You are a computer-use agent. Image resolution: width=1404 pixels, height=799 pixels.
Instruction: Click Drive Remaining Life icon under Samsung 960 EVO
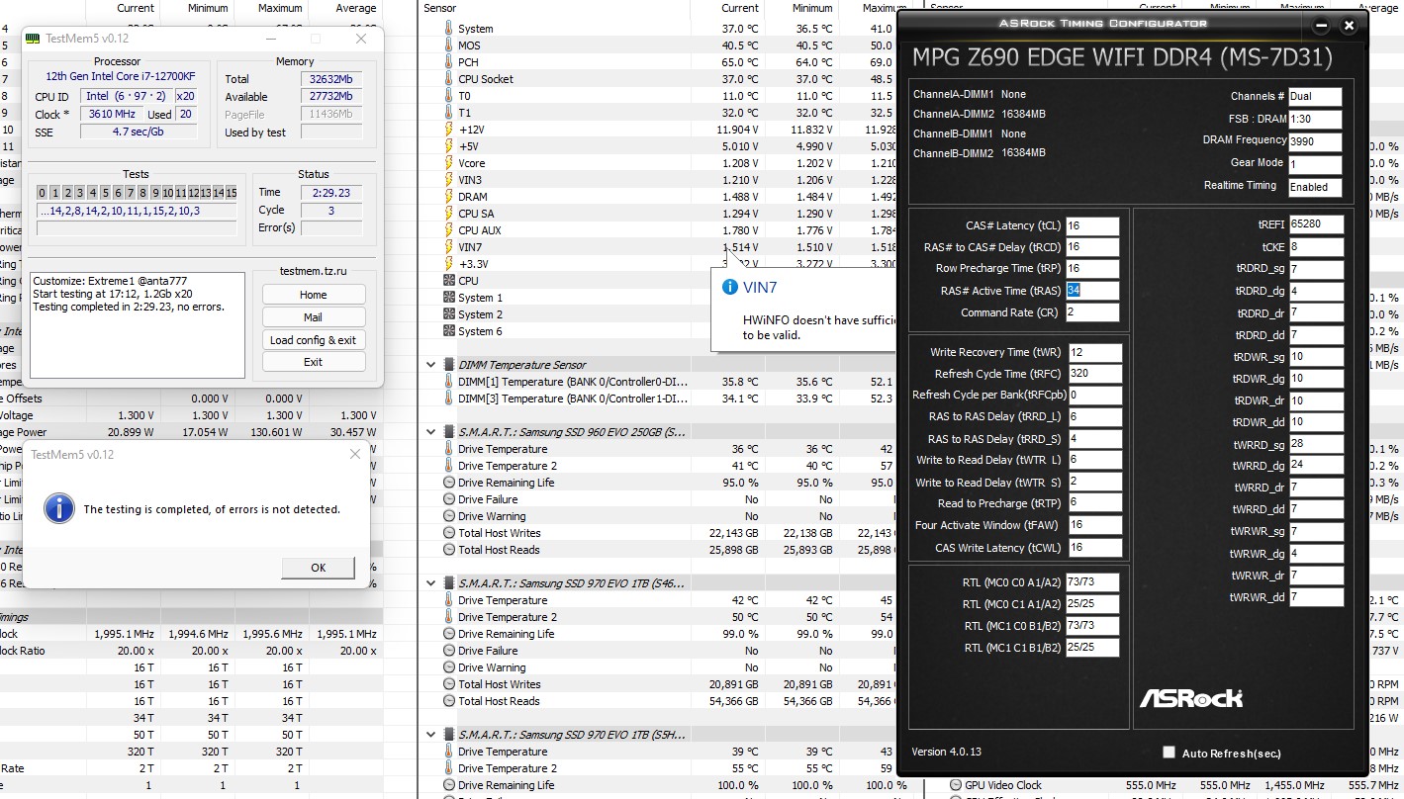448,483
